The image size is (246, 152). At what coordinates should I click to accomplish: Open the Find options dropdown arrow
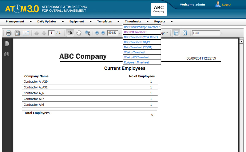(x=221, y=33)
